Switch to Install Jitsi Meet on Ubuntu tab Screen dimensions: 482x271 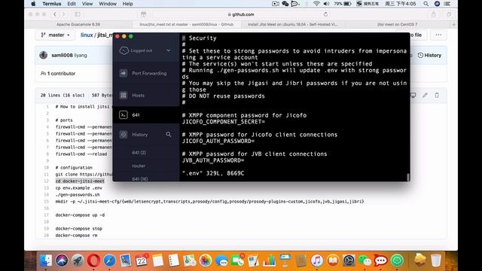[293, 24]
